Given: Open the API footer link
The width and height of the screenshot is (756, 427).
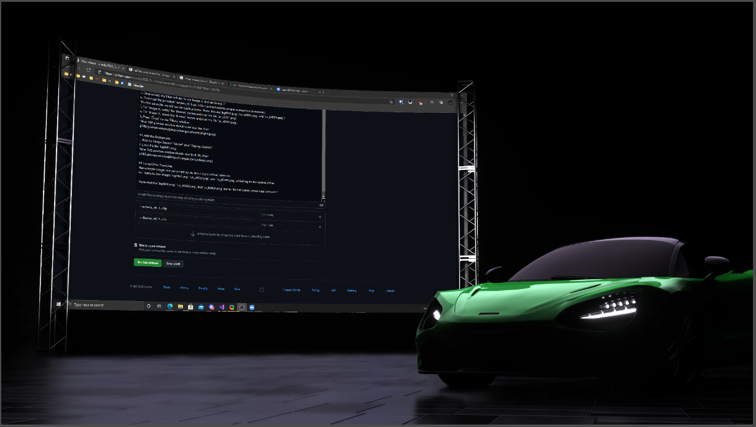Looking at the screenshot, I should [333, 290].
